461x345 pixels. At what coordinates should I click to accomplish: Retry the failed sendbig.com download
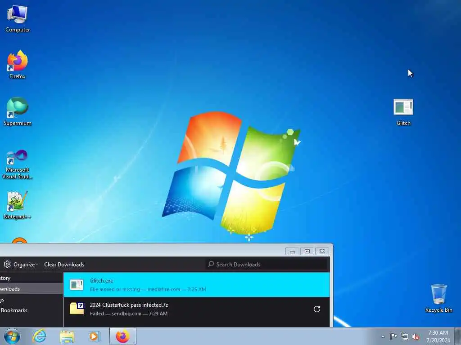(316, 309)
